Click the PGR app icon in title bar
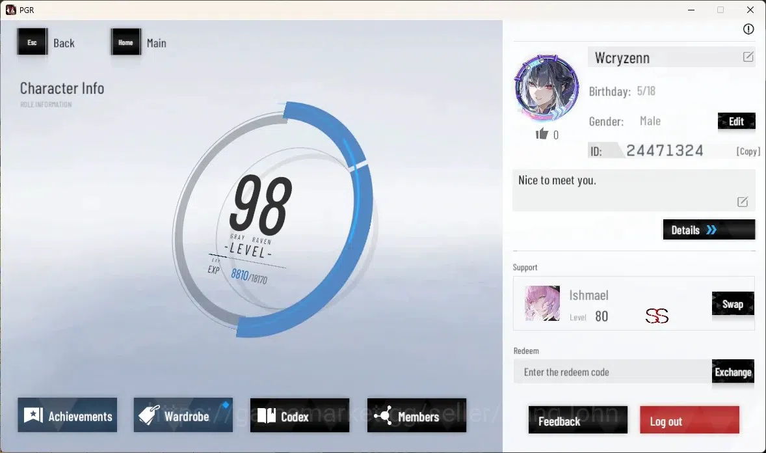The image size is (766, 453). 11,10
